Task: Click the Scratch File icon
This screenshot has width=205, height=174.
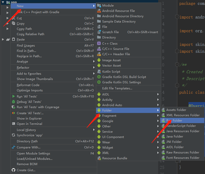Action: (x=99, y=32)
